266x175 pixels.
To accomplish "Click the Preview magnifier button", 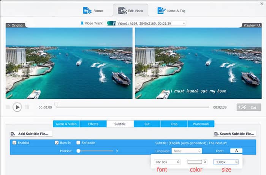I will pyautogui.click(x=259, y=25).
